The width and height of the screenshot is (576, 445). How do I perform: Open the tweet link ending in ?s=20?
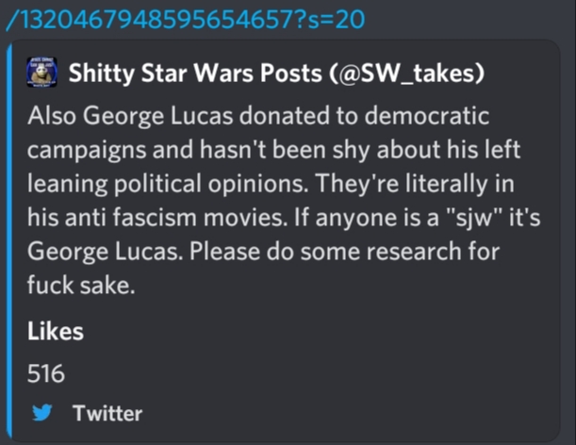[186, 19]
